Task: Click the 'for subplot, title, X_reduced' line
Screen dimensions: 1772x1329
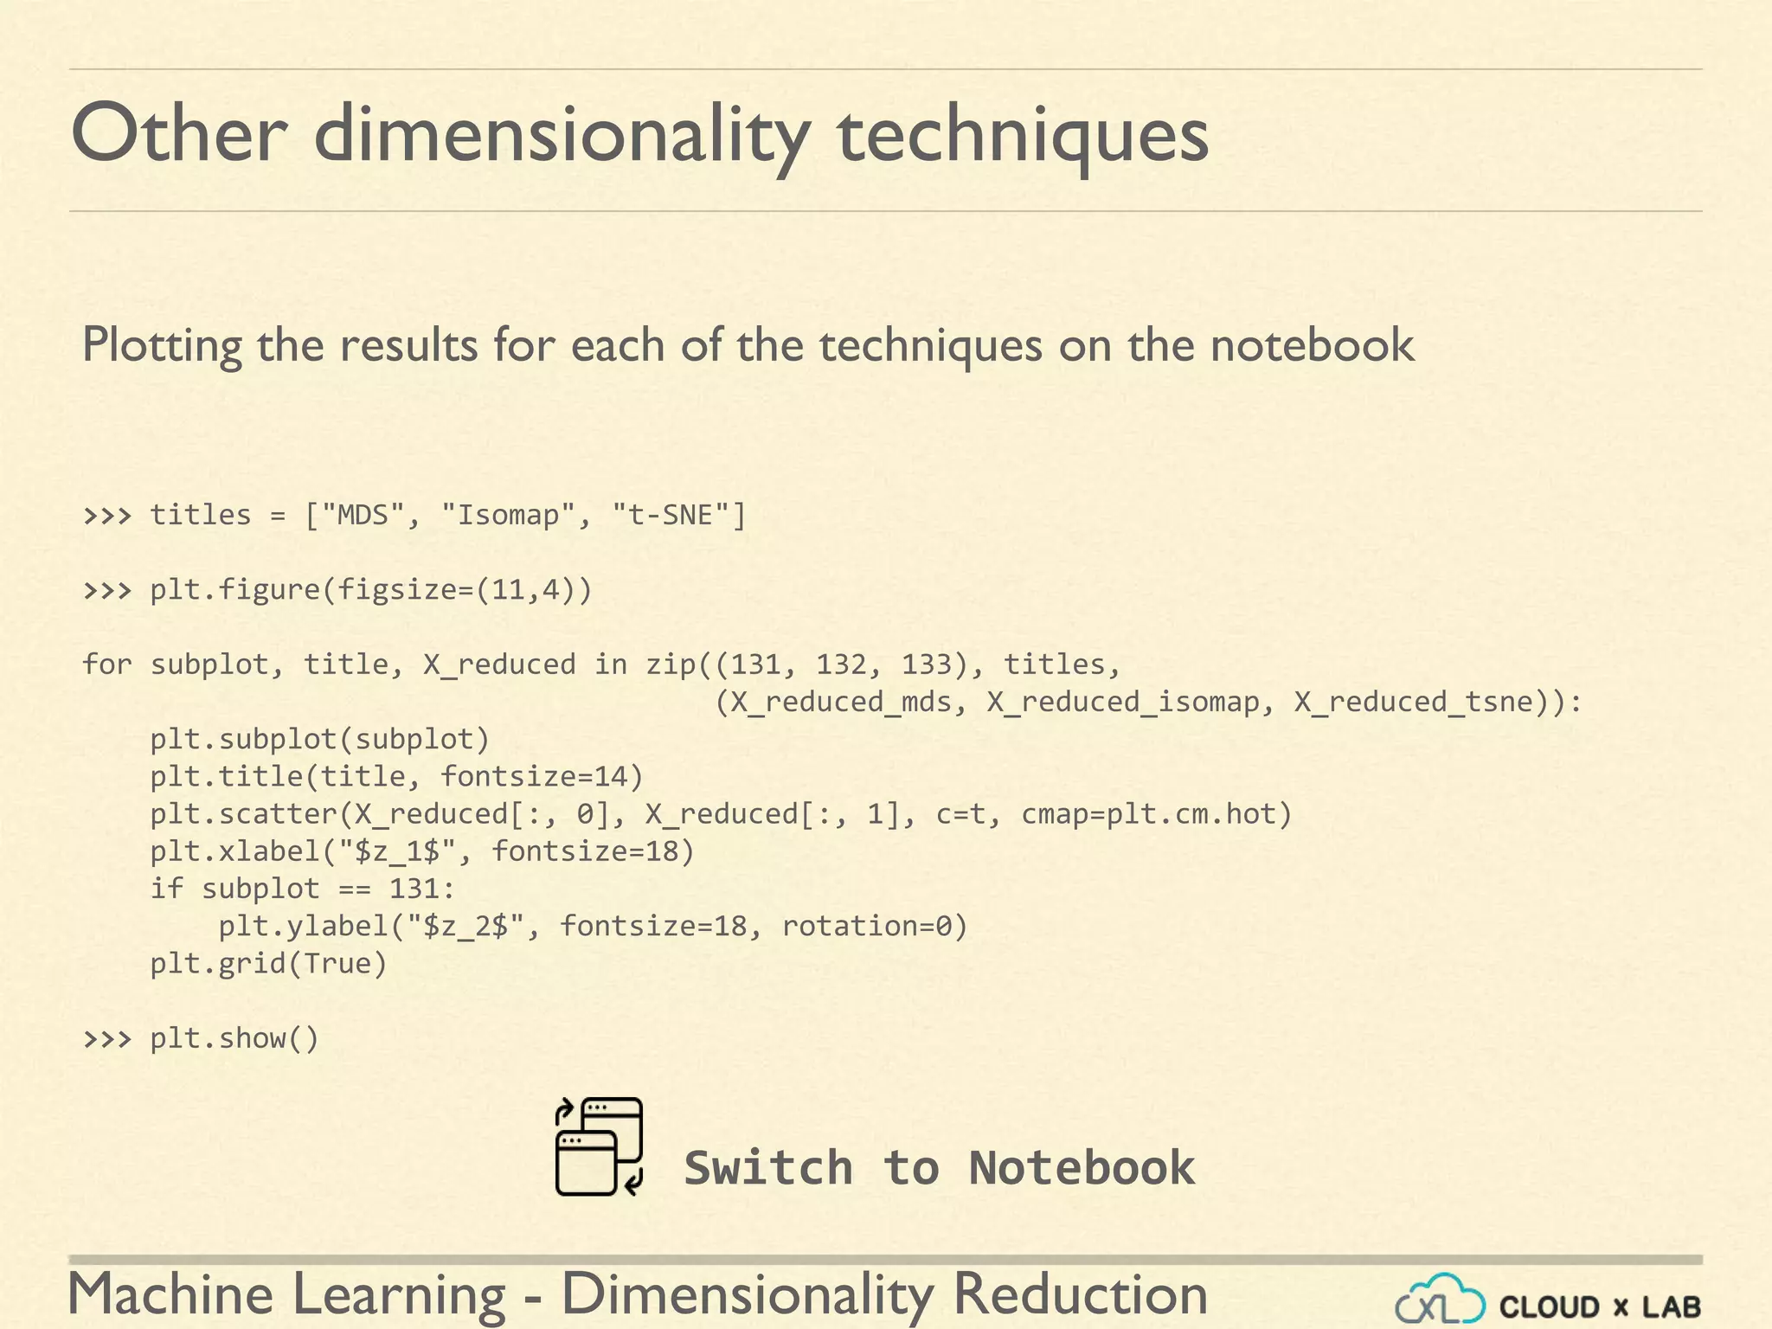Action: [x=601, y=664]
